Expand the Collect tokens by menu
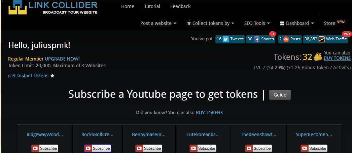The image size is (352, 156). point(211,23)
